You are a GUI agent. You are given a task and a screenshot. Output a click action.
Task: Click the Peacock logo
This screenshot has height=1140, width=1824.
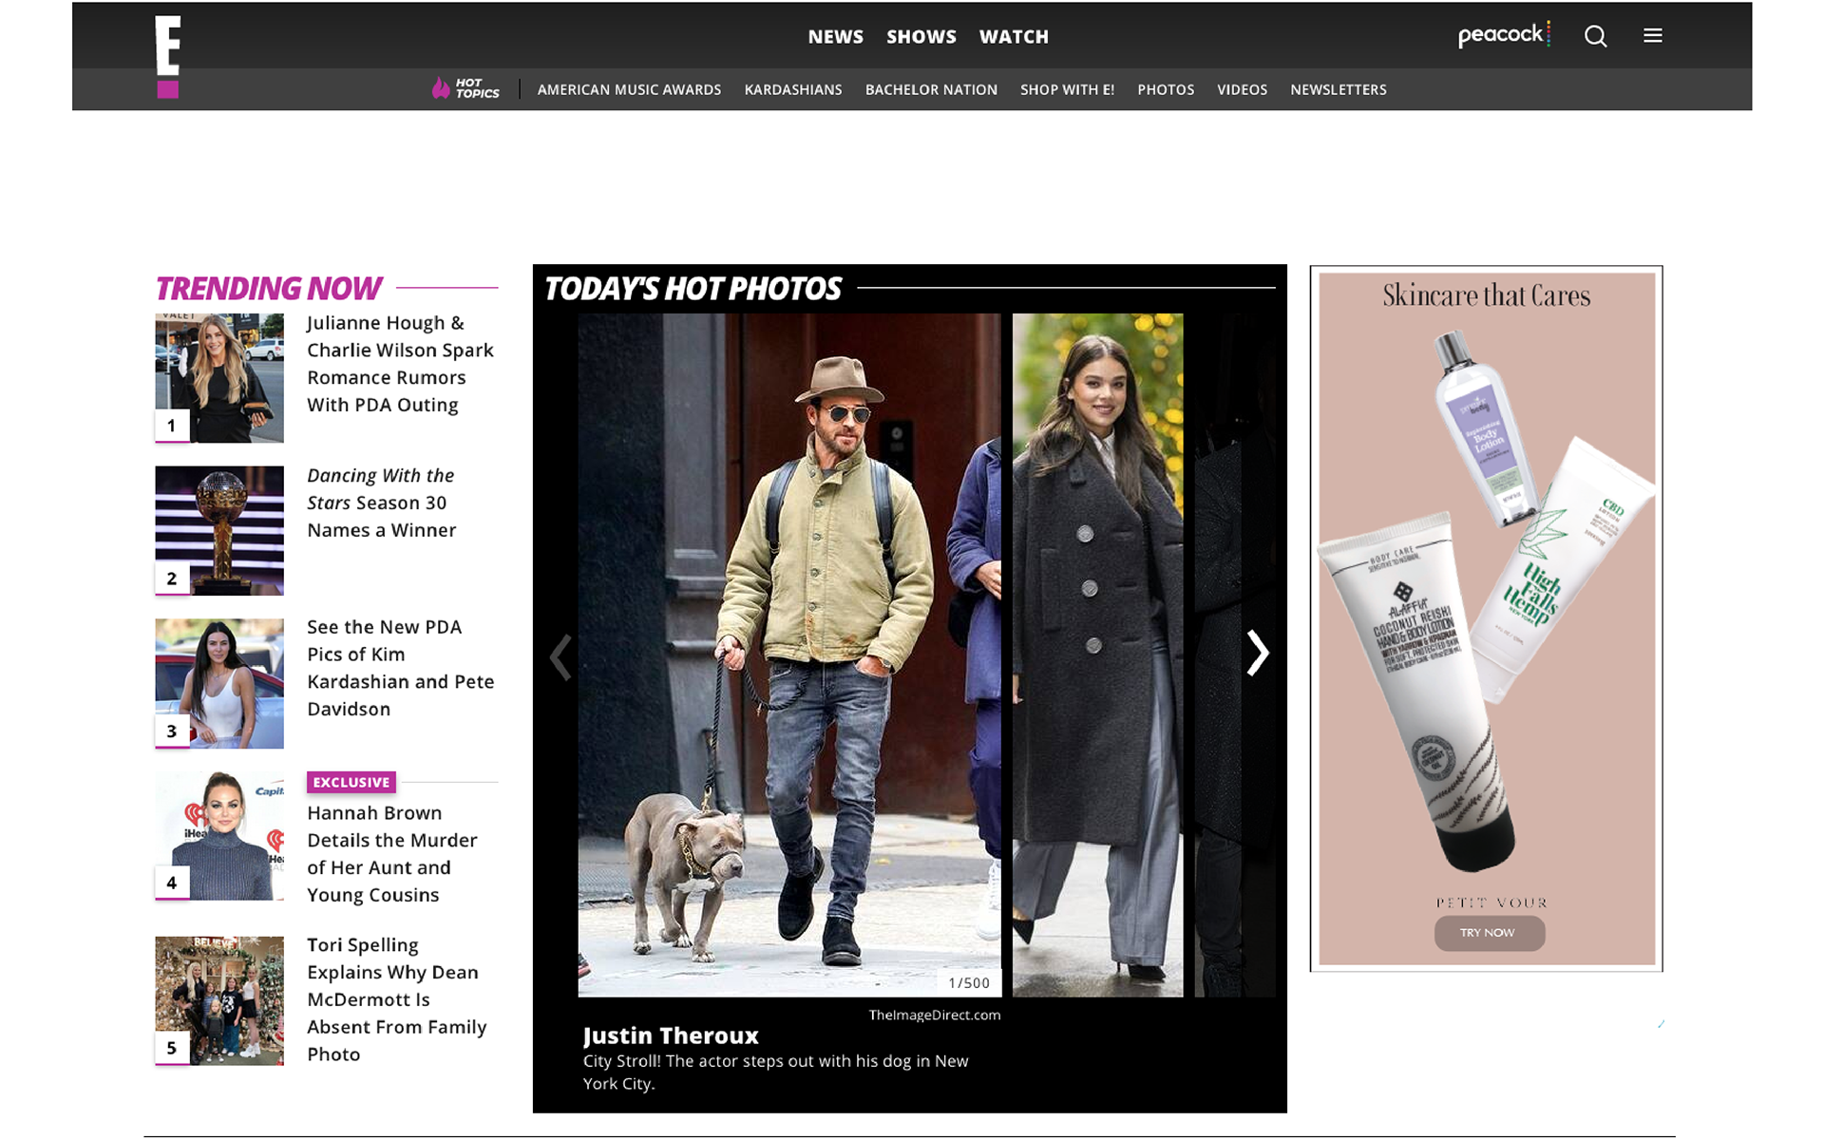click(1503, 35)
